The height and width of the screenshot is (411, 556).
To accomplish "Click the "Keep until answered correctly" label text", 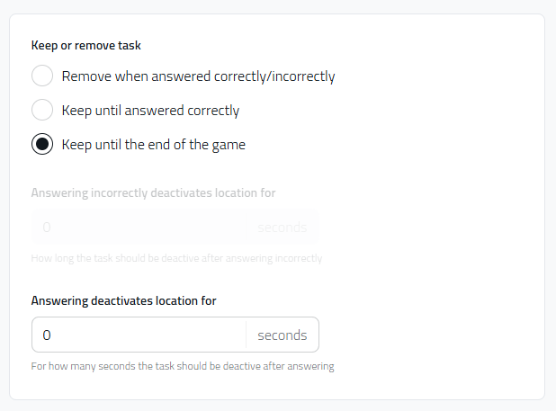I will coord(150,111).
